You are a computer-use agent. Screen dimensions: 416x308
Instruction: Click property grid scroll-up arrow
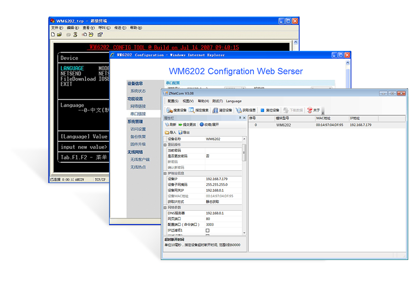click(244, 139)
